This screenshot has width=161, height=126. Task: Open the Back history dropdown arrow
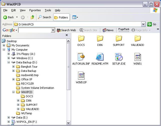pos(17,17)
